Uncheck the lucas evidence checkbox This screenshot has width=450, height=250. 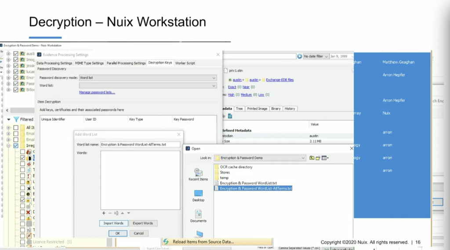tap(16, 71)
